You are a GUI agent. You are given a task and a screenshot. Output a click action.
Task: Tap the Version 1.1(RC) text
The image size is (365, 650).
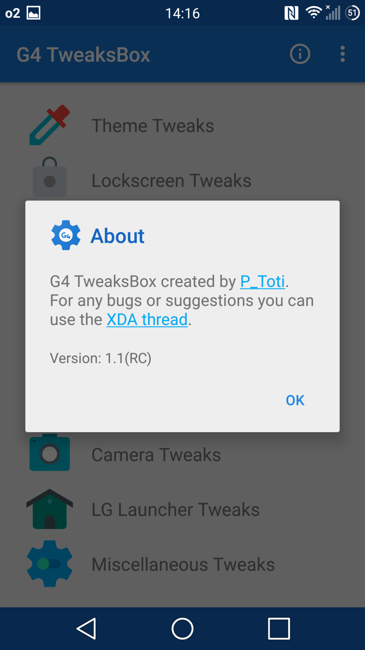[x=101, y=358]
